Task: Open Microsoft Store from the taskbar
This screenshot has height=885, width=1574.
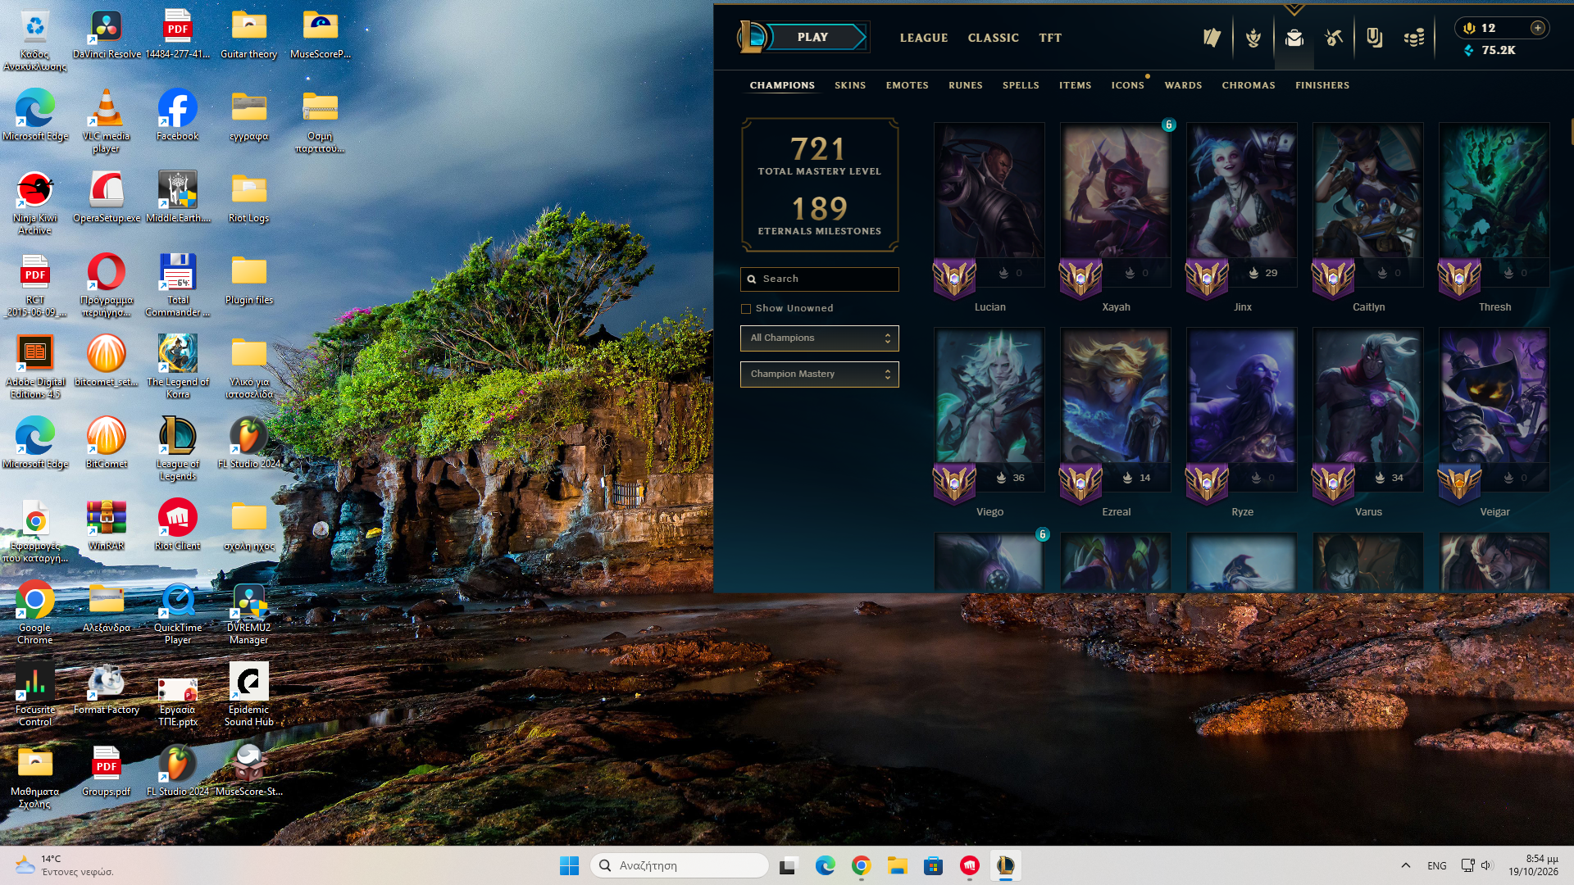Action: (x=934, y=865)
